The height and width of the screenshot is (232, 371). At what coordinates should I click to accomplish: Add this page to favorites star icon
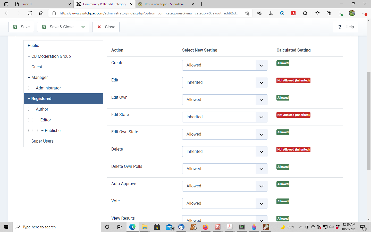pyautogui.click(x=247, y=13)
